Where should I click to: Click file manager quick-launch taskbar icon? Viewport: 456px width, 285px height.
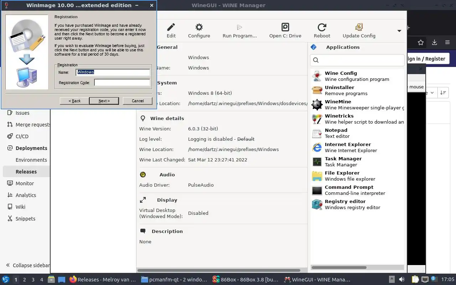[x=51, y=280]
